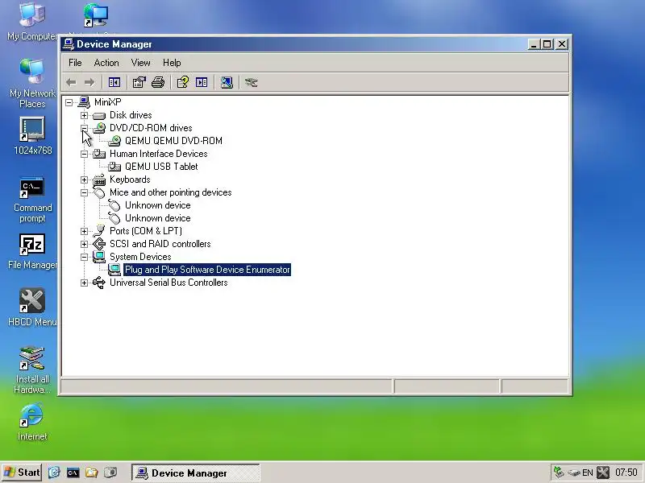Click the Keyboards category icon
645x483 pixels.
click(99, 180)
